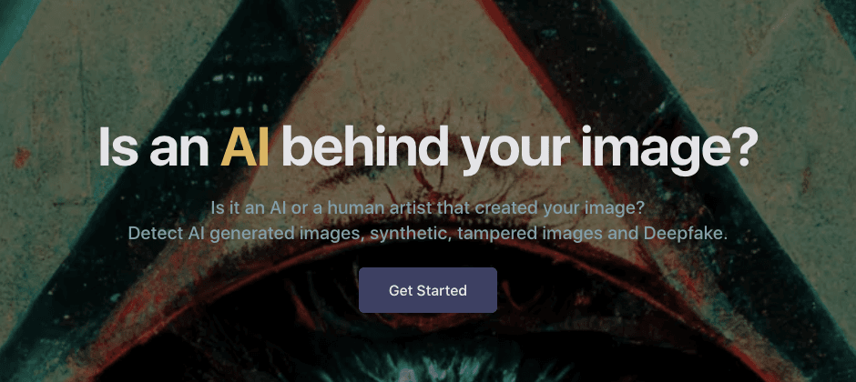
Task: Click the word "Is" starting the headline
Action: coord(118,147)
